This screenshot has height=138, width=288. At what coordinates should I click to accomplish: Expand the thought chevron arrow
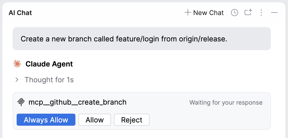click(17, 80)
